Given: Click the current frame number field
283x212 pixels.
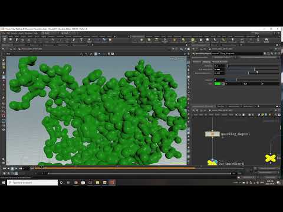Looking at the screenshot, I should pyautogui.click(x=26, y=168).
